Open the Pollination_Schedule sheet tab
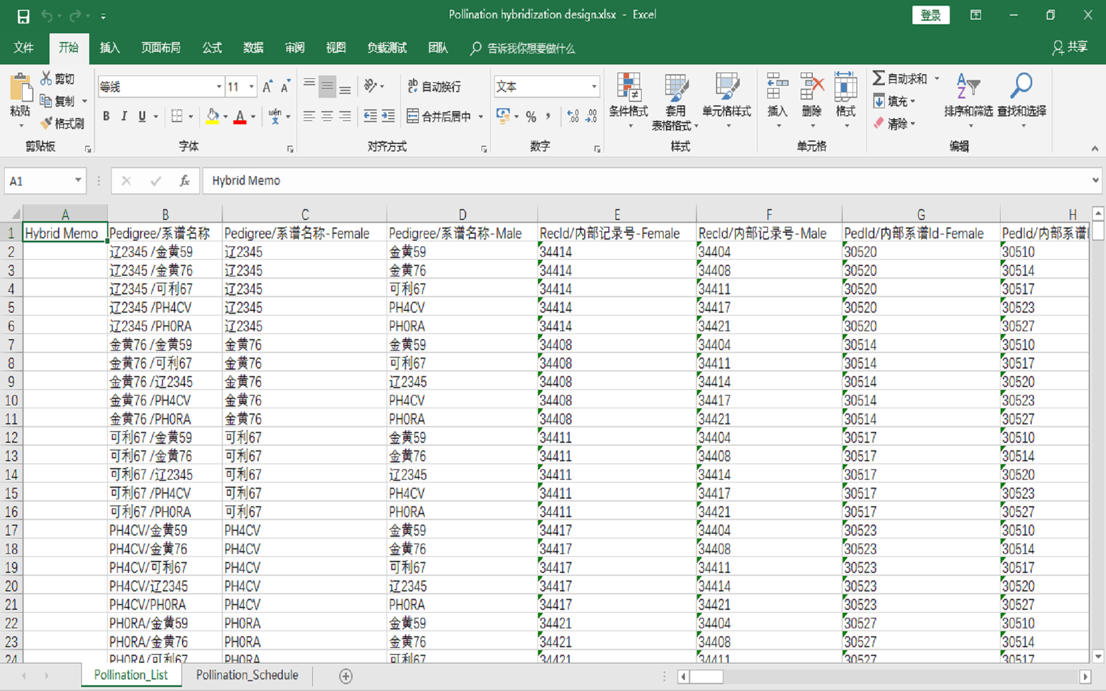 coord(247,675)
